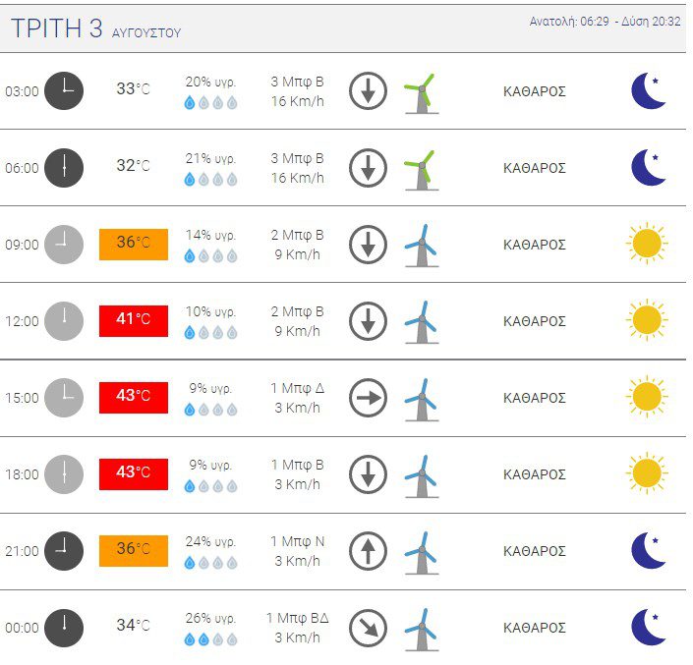
Task: Click the diagonal wind arrow at 00:00
Action: 368,628
